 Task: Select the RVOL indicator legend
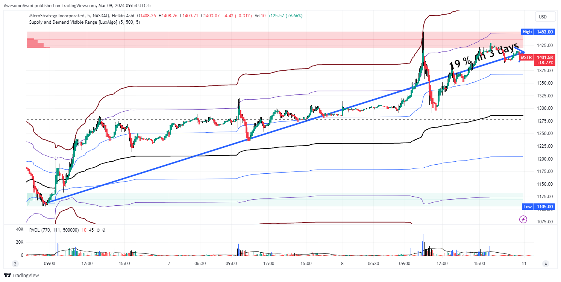[x=67, y=230]
